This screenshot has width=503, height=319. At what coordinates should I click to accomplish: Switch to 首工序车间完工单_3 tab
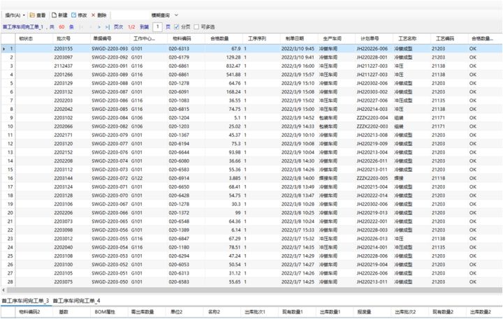26,301
